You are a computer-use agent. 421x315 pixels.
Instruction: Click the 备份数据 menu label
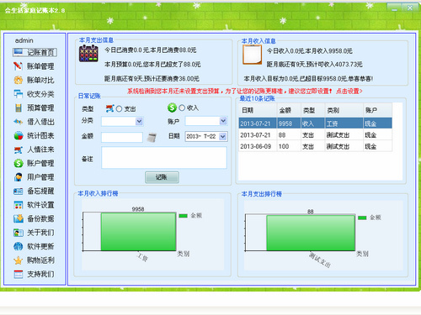(40, 219)
